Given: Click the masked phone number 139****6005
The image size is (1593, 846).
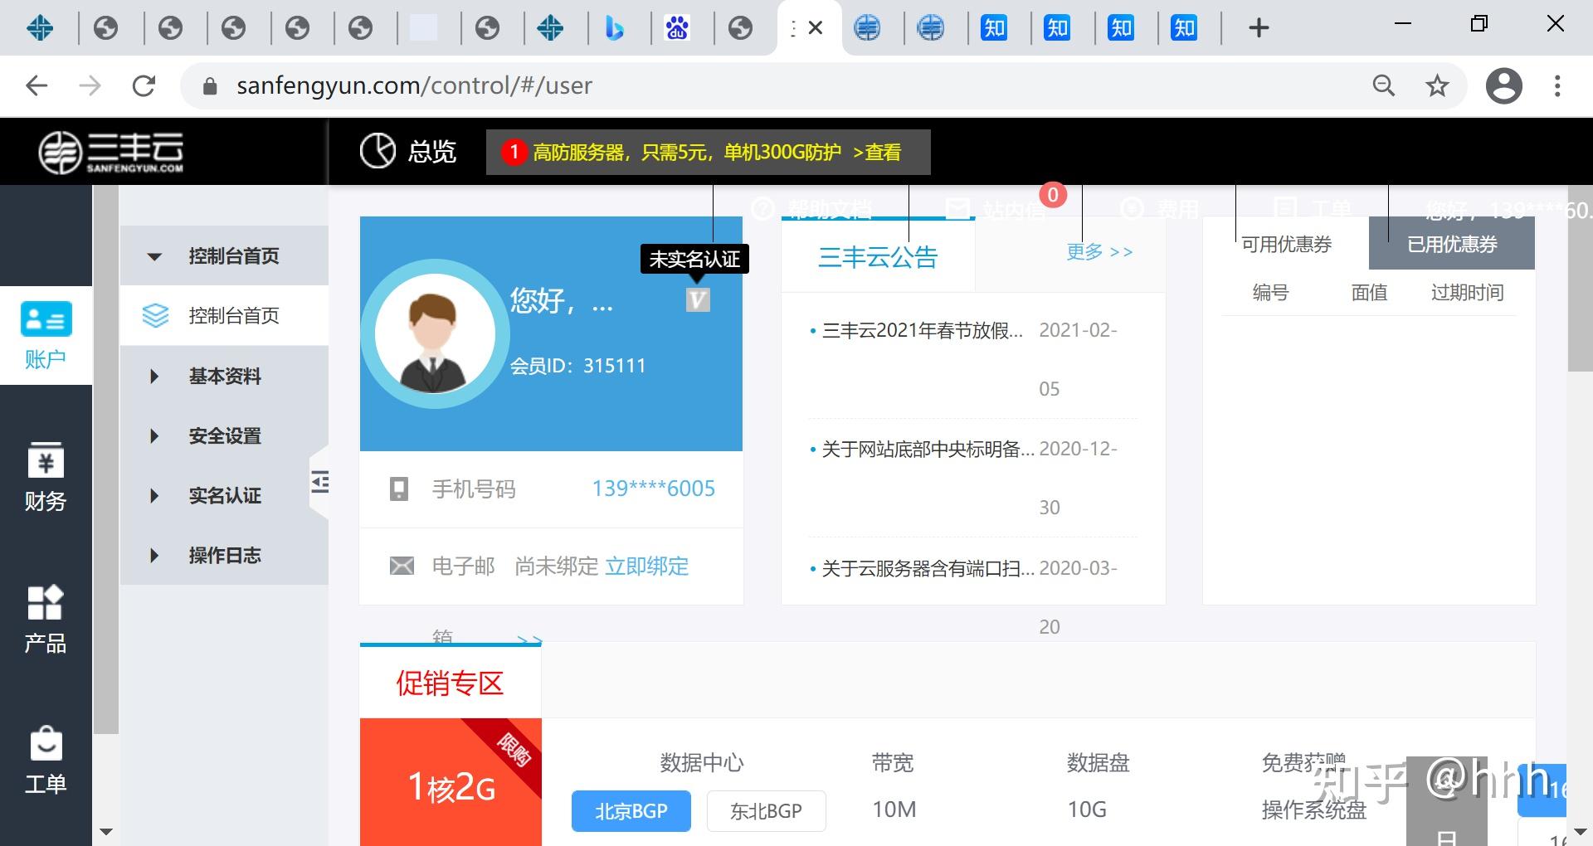Looking at the screenshot, I should 653,489.
